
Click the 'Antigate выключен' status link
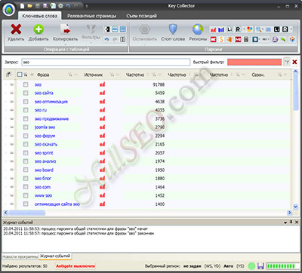point(75,266)
